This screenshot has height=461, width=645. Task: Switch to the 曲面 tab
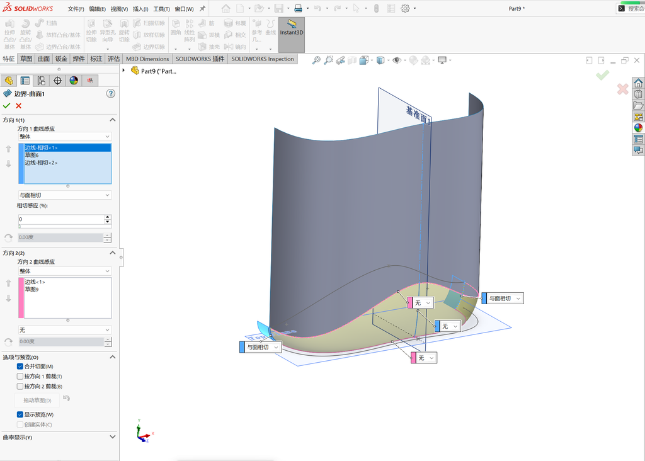[x=44, y=59]
